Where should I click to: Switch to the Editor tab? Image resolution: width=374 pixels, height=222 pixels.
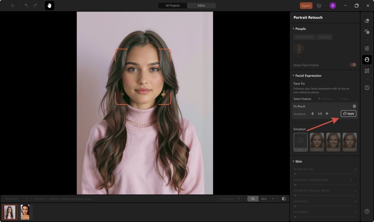tap(202, 6)
